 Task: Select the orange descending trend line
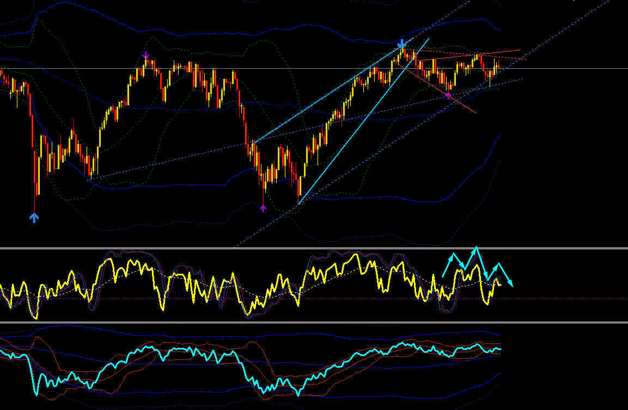pos(437,89)
